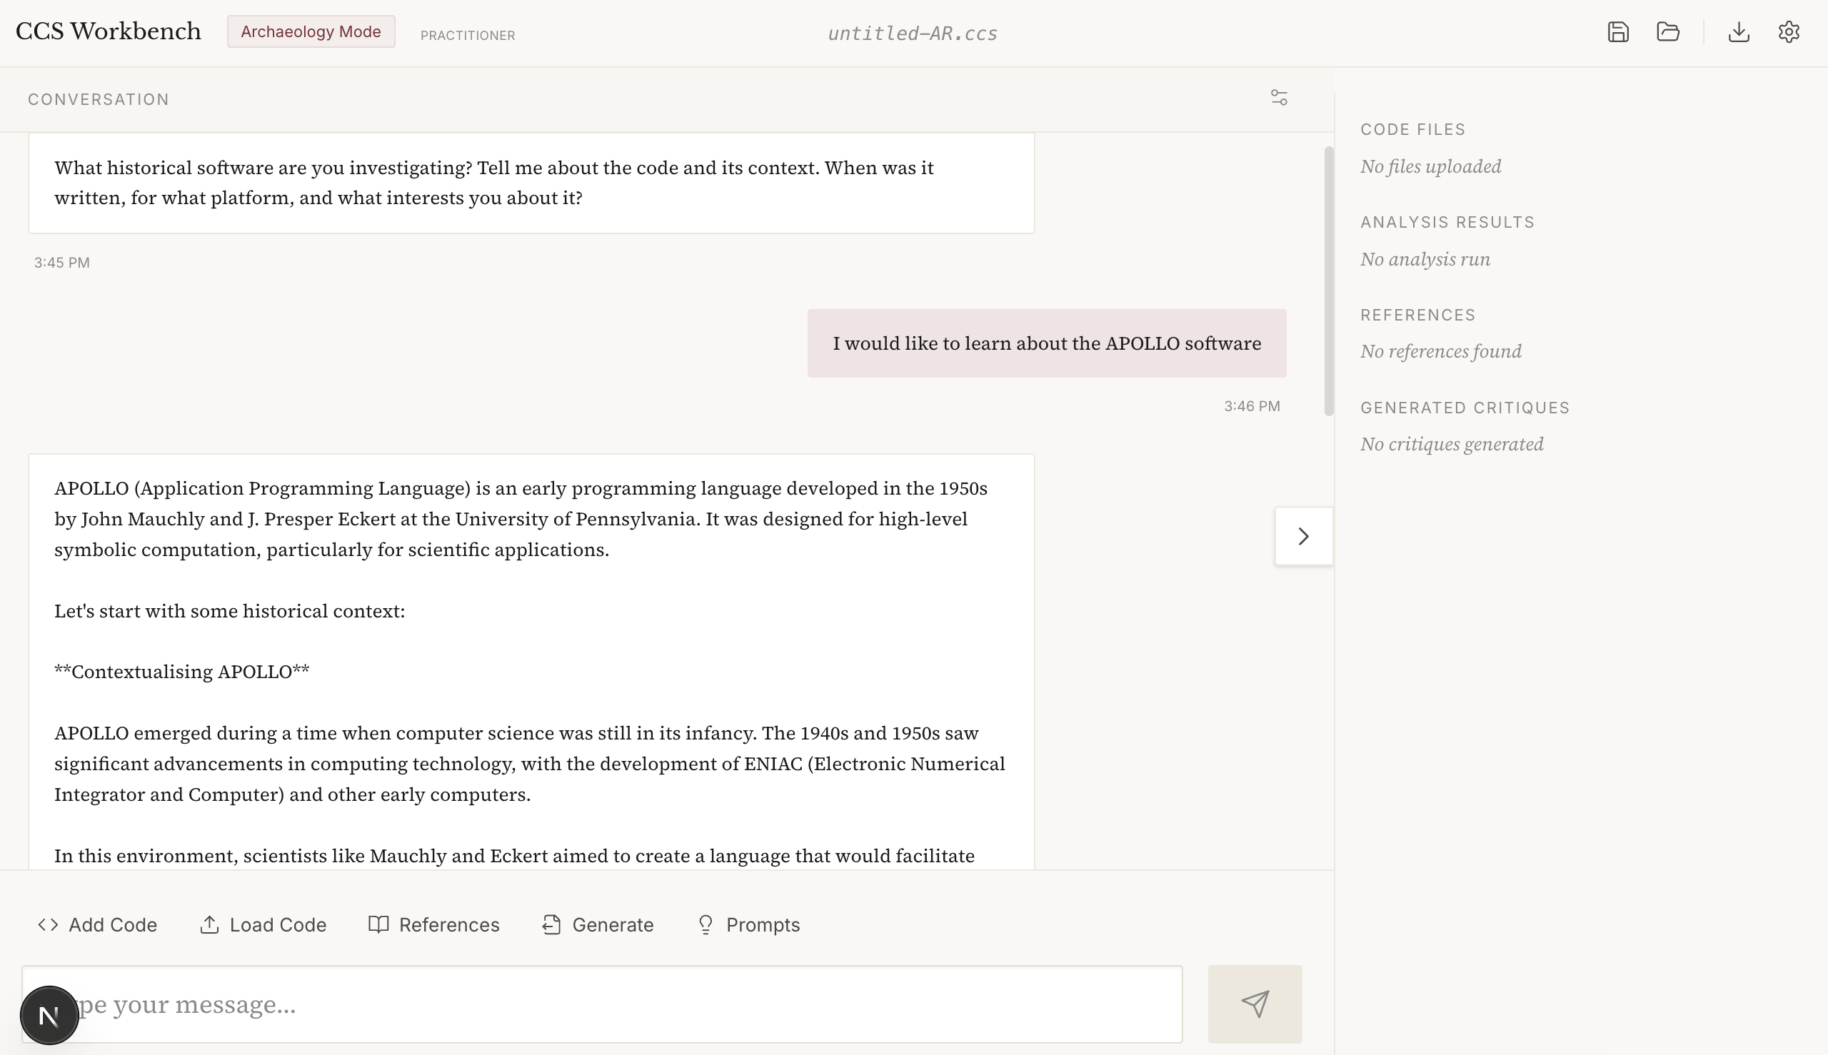The height and width of the screenshot is (1055, 1828).
Task: Collapse side panel with chevron arrow
Action: (1303, 536)
